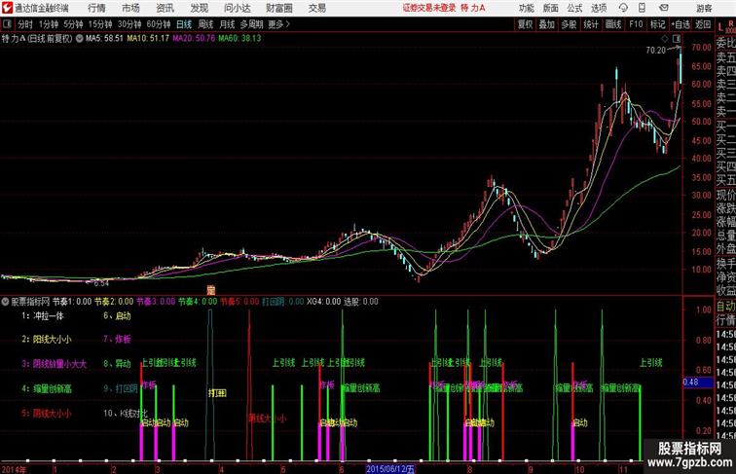Switch to the 5分钟 period tab

[x=73, y=24]
